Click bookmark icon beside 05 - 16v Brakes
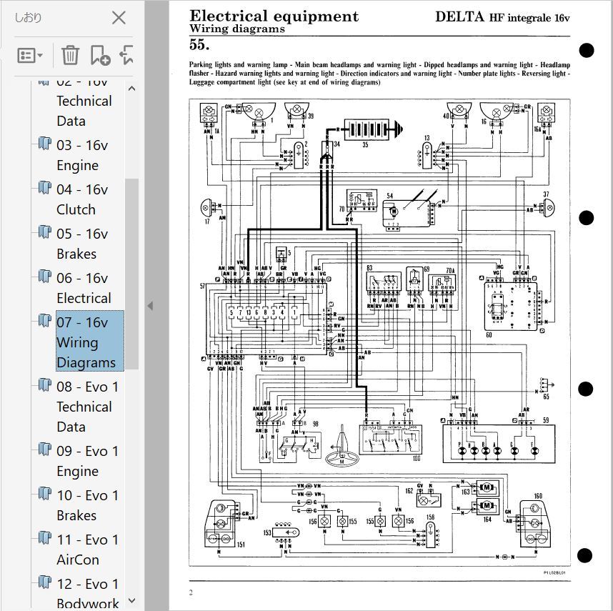 point(44,232)
